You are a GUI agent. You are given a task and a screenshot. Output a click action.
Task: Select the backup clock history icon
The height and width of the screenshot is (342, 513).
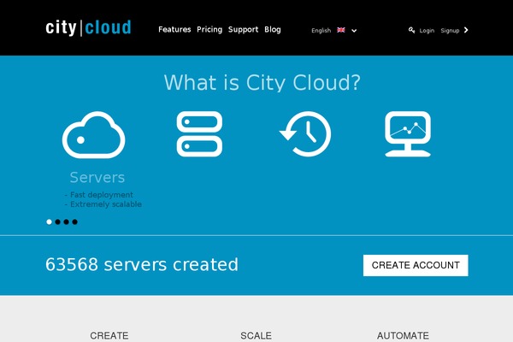pyautogui.click(x=305, y=134)
